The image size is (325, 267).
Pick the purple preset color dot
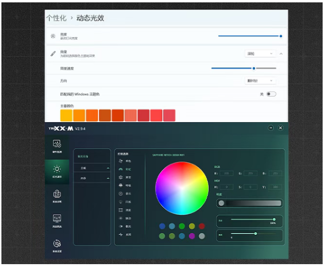[x=192, y=236]
